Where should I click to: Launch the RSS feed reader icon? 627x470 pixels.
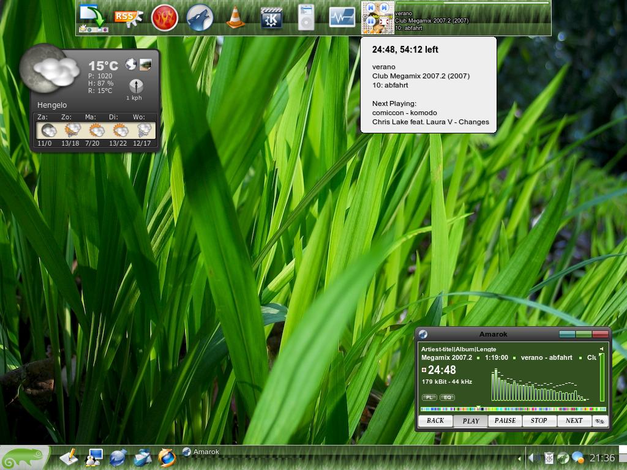129,18
